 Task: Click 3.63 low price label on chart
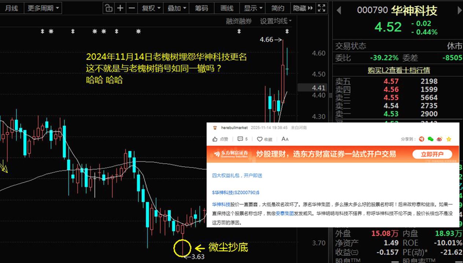tap(198, 257)
